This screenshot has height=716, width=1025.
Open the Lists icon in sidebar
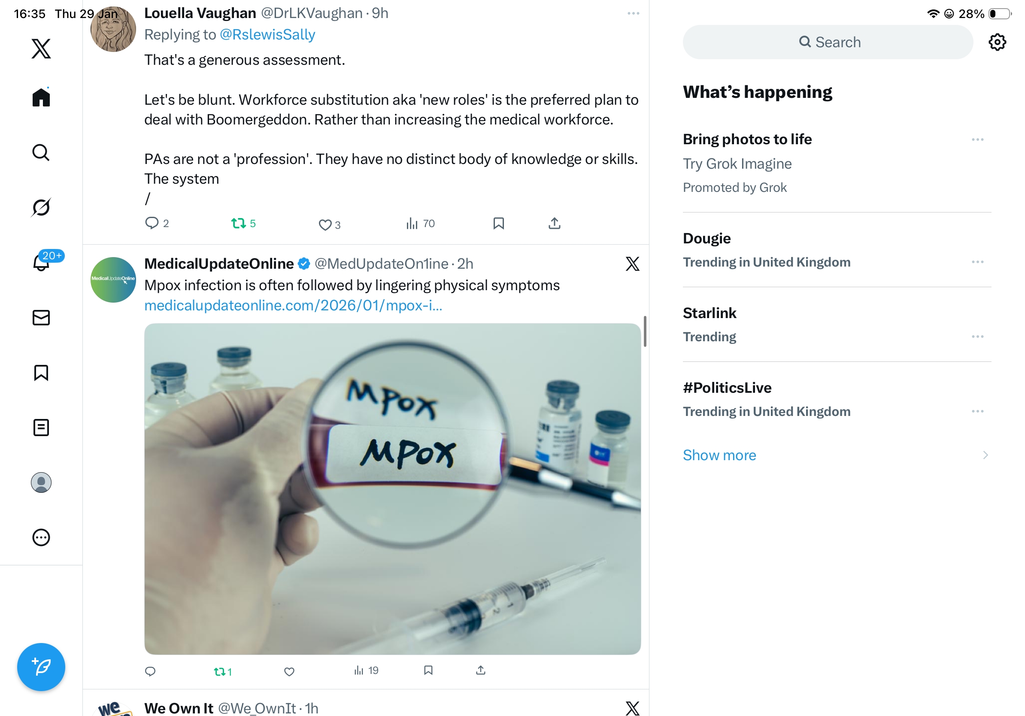click(41, 427)
